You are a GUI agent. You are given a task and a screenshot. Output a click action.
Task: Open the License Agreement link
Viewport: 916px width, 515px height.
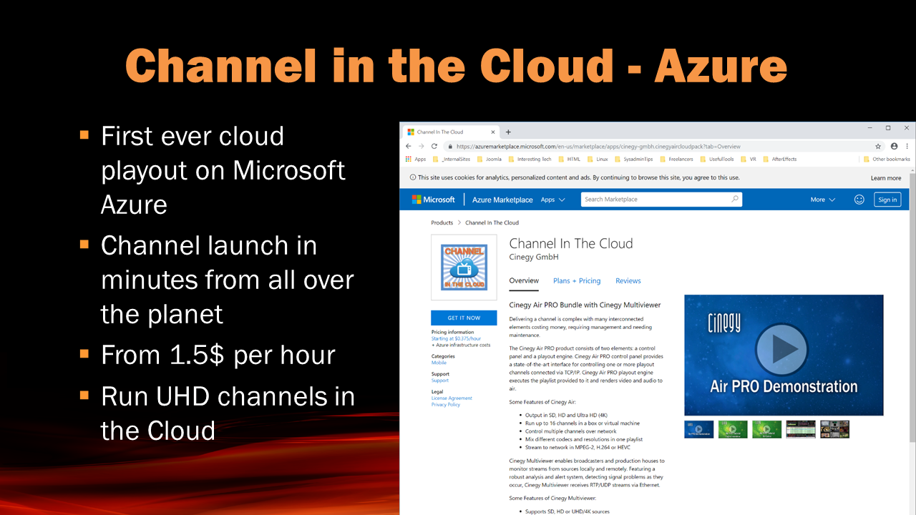pyautogui.click(x=452, y=398)
